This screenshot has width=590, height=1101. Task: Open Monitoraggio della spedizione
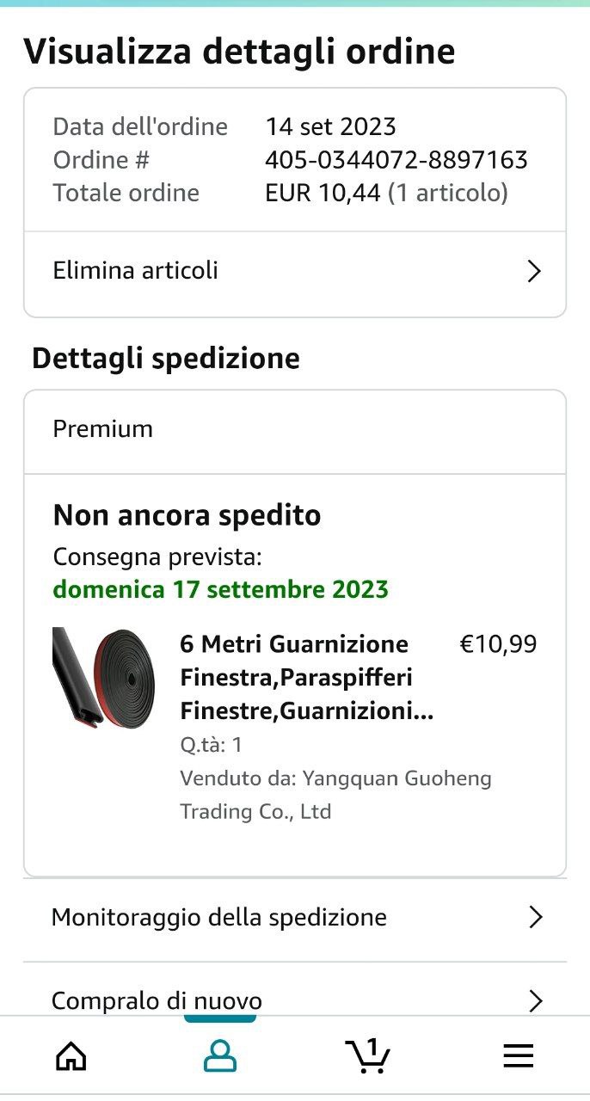click(x=219, y=917)
